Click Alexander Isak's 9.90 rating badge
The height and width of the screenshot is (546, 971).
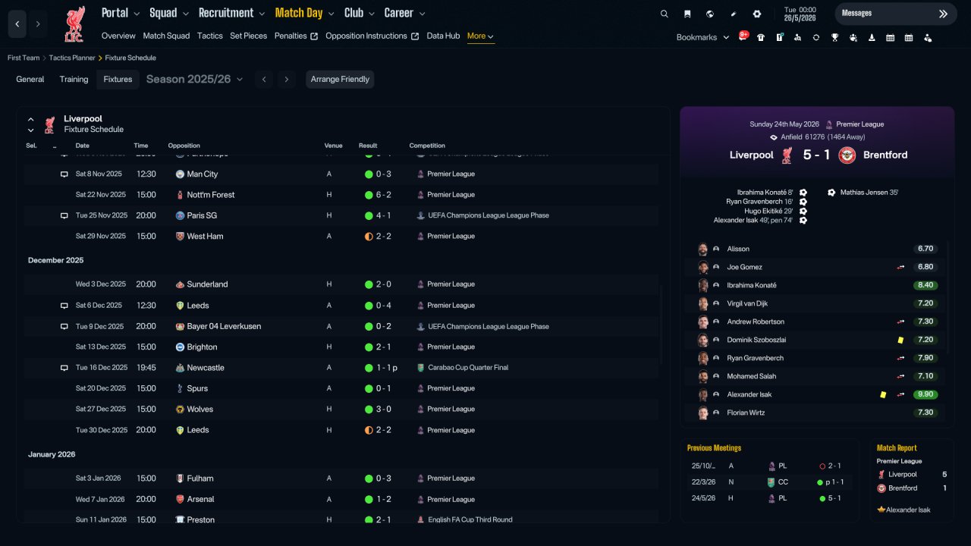[925, 394]
